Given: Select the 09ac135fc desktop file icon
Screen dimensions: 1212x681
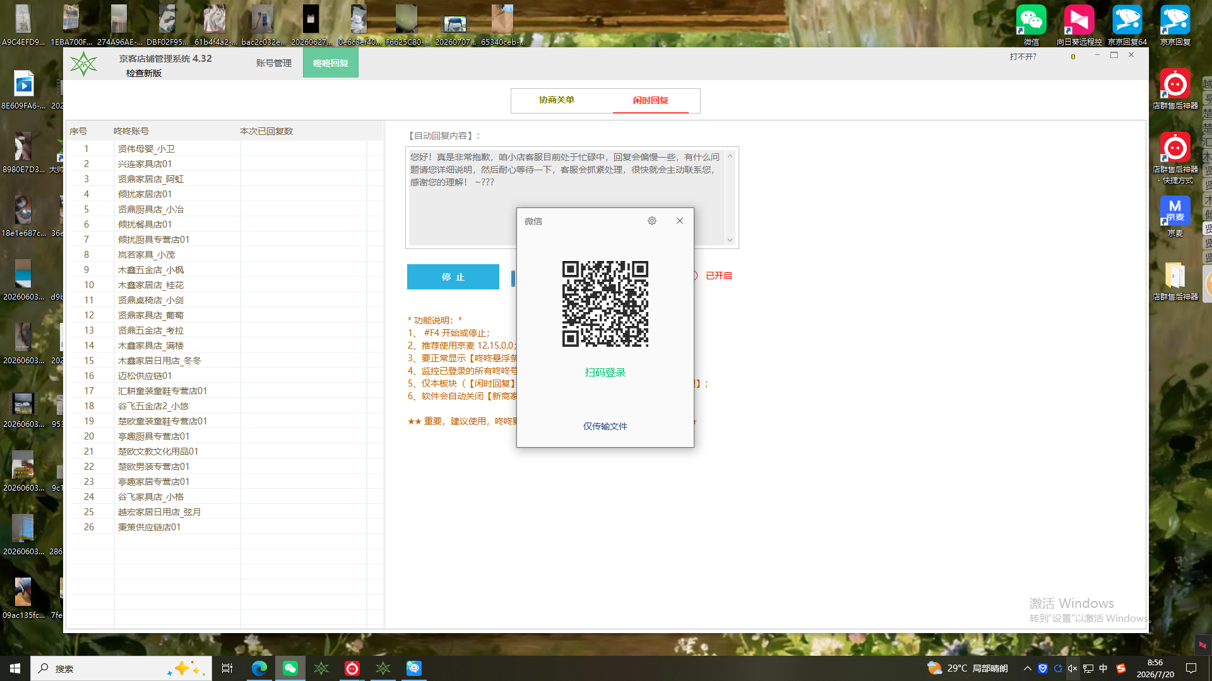Looking at the screenshot, I should 23,598.
